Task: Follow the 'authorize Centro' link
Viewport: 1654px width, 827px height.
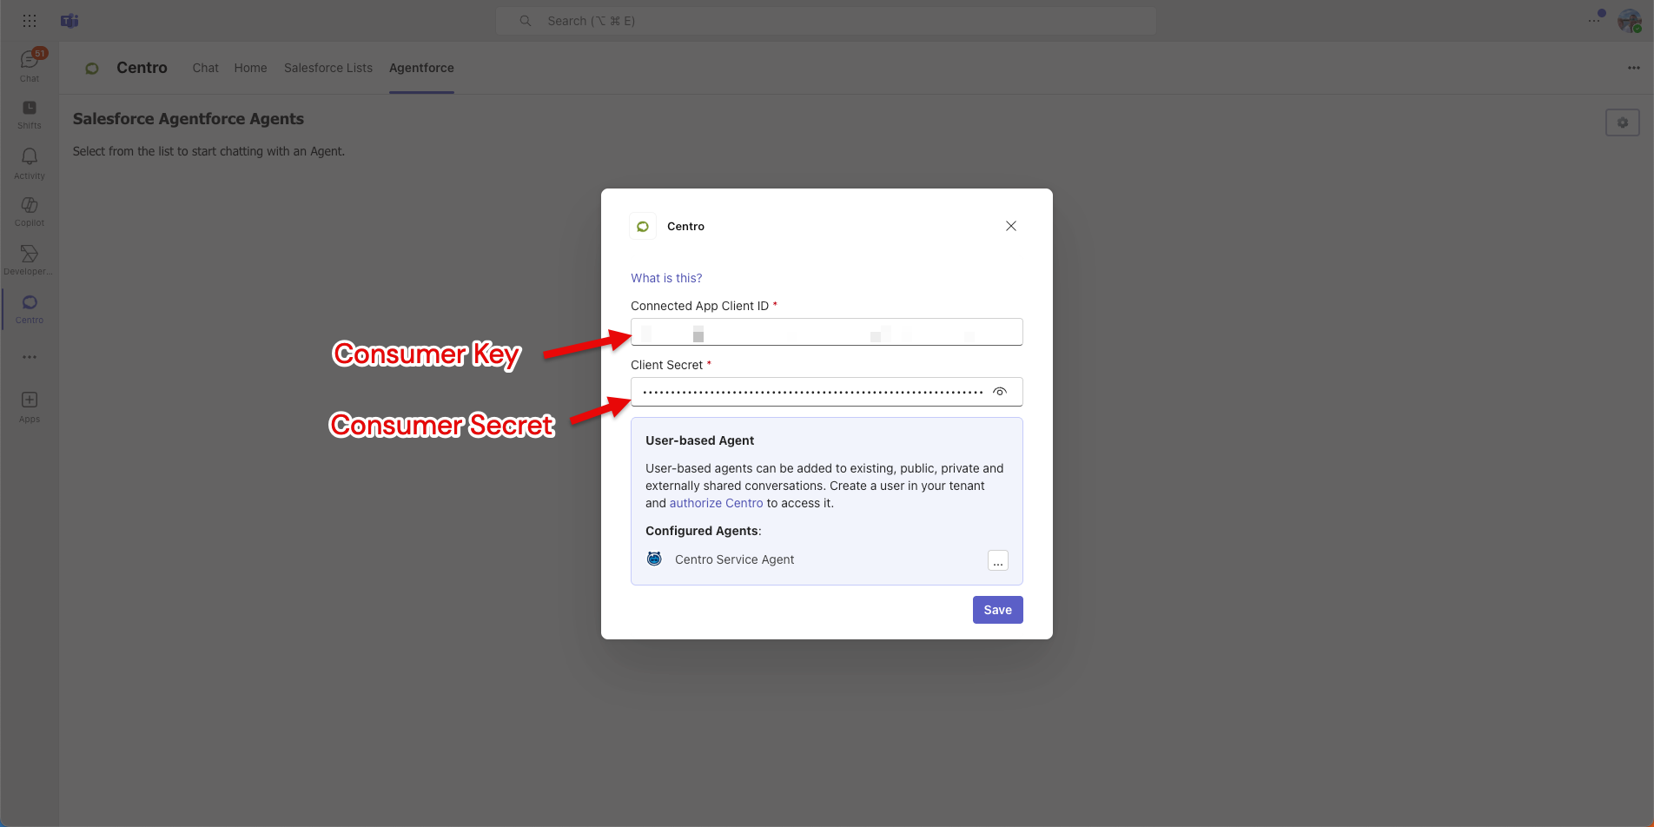Action: [716, 503]
